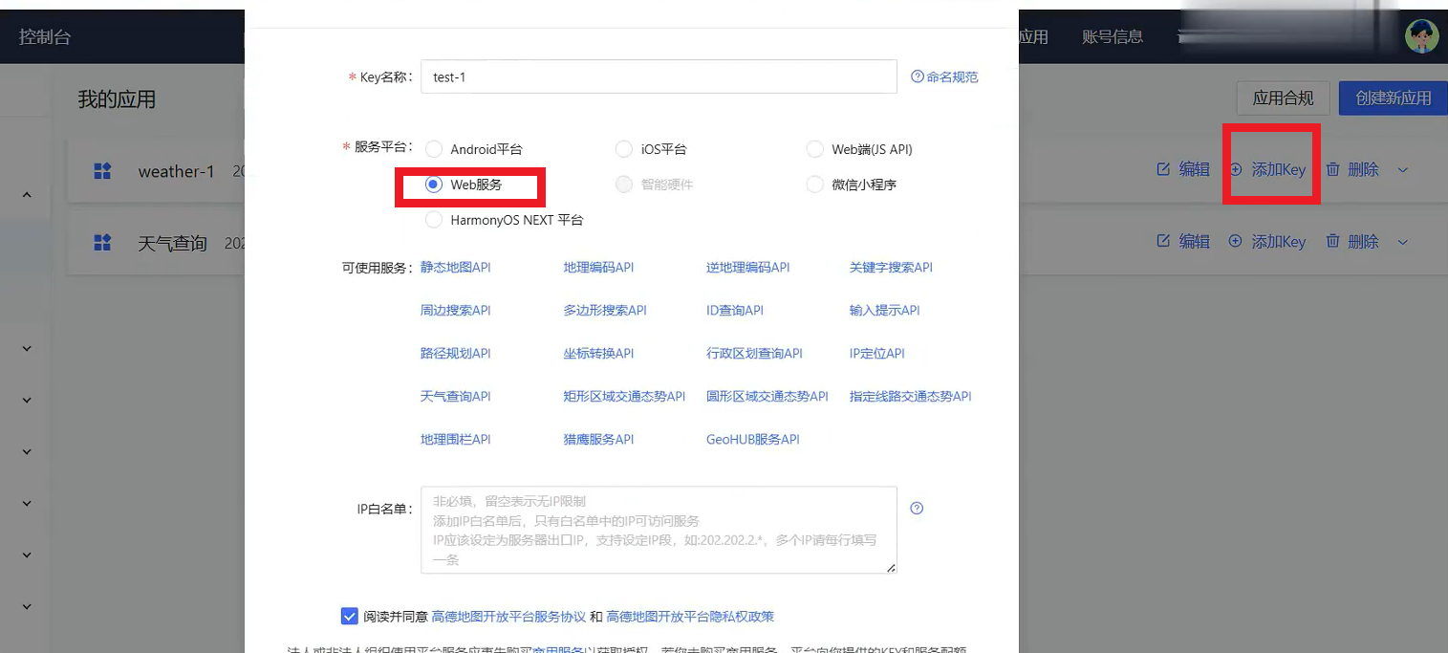Open the ID查询API link
This screenshot has width=1448, height=653.
tap(735, 310)
